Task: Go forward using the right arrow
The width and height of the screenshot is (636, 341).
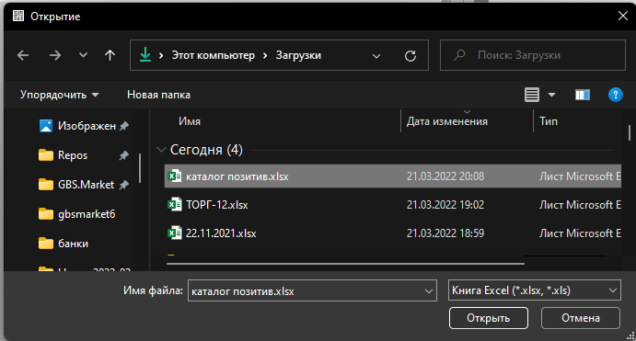Action: (54, 55)
